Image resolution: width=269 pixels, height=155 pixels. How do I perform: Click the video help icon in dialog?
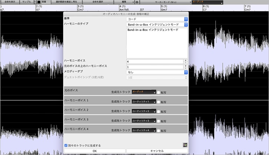[185, 145]
